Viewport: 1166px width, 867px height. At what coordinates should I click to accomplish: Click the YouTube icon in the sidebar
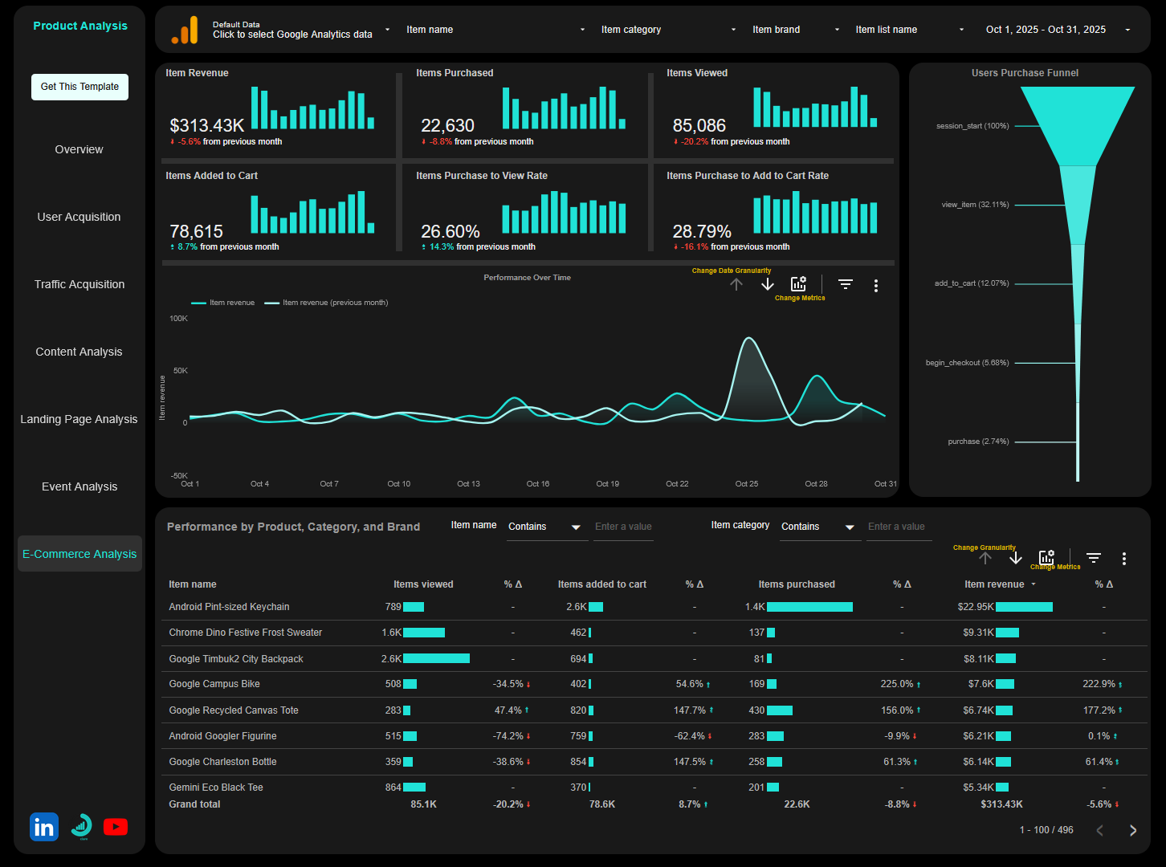(116, 826)
